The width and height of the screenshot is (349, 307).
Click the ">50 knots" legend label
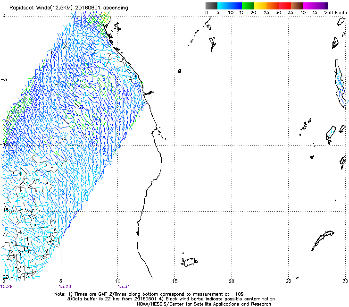pos(335,13)
